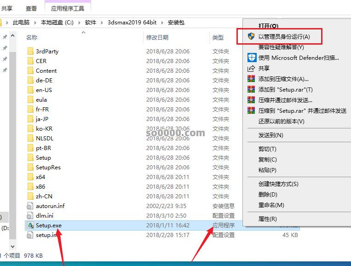Click the dlm.ini file icon
The image size is (351, 266).
(x=30, y=216)
